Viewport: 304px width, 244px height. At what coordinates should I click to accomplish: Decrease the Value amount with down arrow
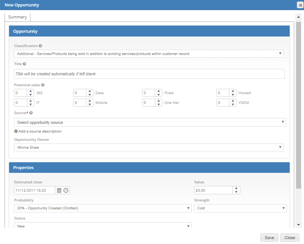236,192
